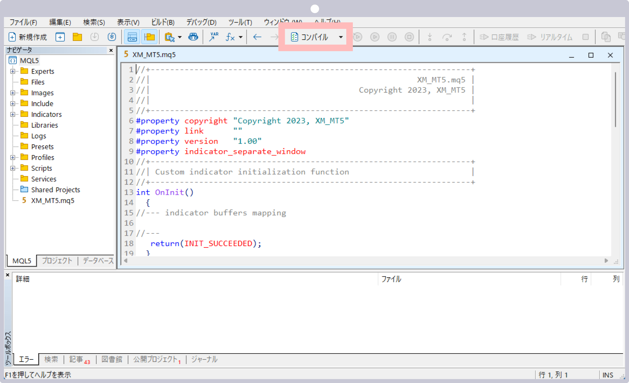The width and height of the screenshot is (629, 383).
Task: Open the ビルド(B) menu
Action: (163, 22)
